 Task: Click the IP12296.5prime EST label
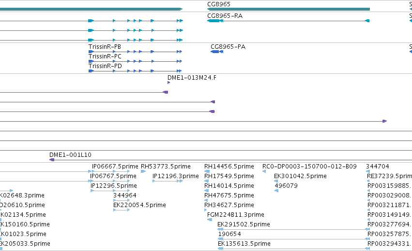click(x=114, y=186)
